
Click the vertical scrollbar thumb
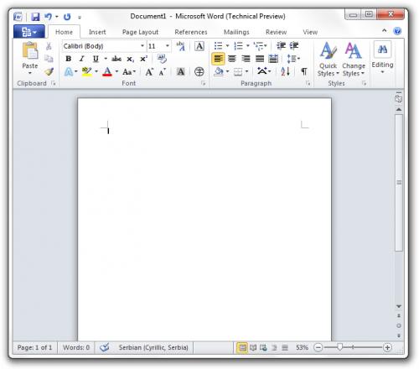[399, 183]
